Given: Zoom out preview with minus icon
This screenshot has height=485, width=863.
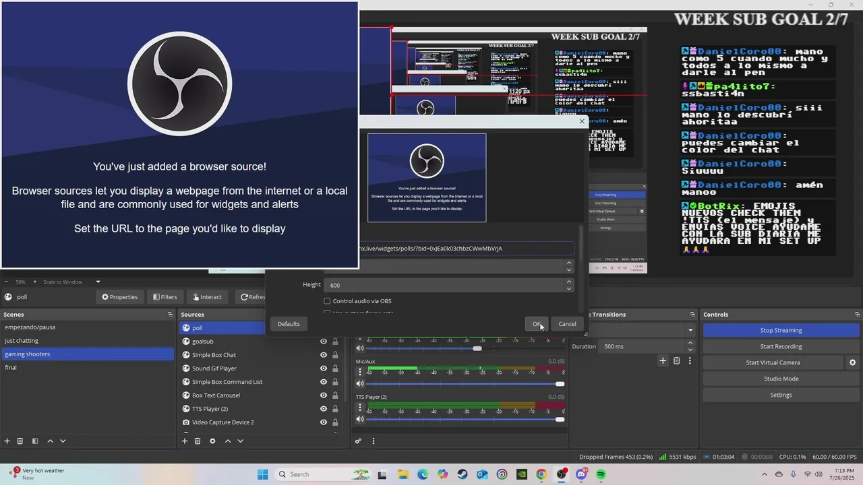Looking at the screenshot, I should [7, 282].
